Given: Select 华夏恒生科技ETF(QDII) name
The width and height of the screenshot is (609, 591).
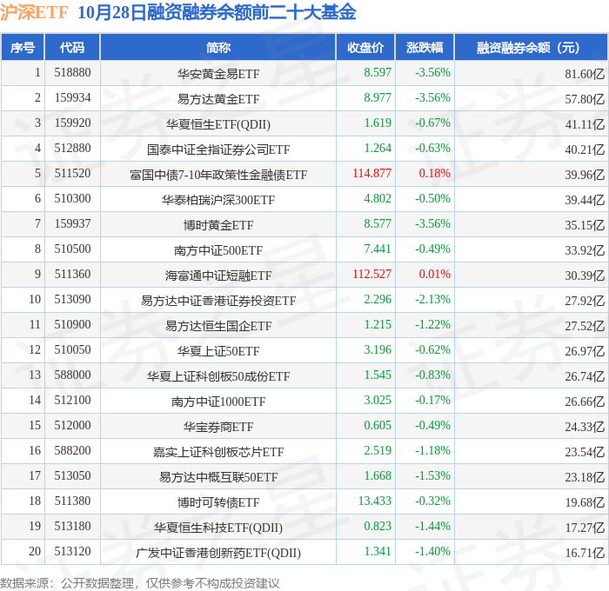Looking at the screenshot, I should tap(218, 528).
